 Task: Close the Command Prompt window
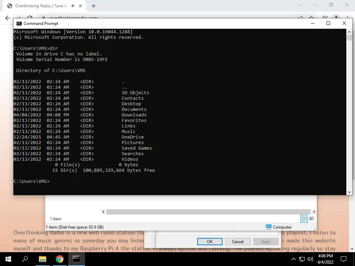pos(344,23)
